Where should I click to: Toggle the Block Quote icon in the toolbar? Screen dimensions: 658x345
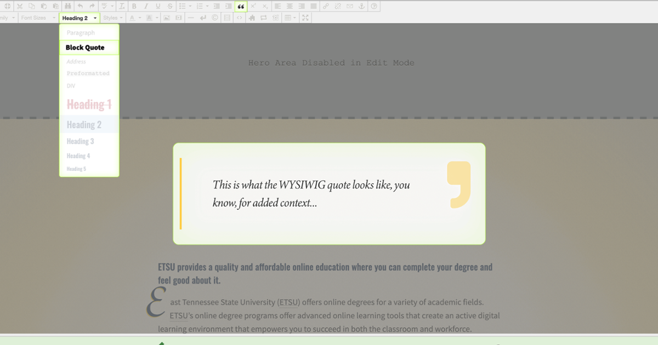(x=241, y=6)
